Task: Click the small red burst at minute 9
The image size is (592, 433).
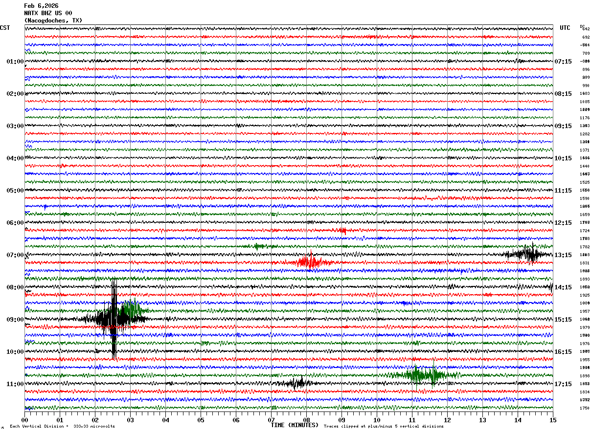Action: [x=343, y=230]
